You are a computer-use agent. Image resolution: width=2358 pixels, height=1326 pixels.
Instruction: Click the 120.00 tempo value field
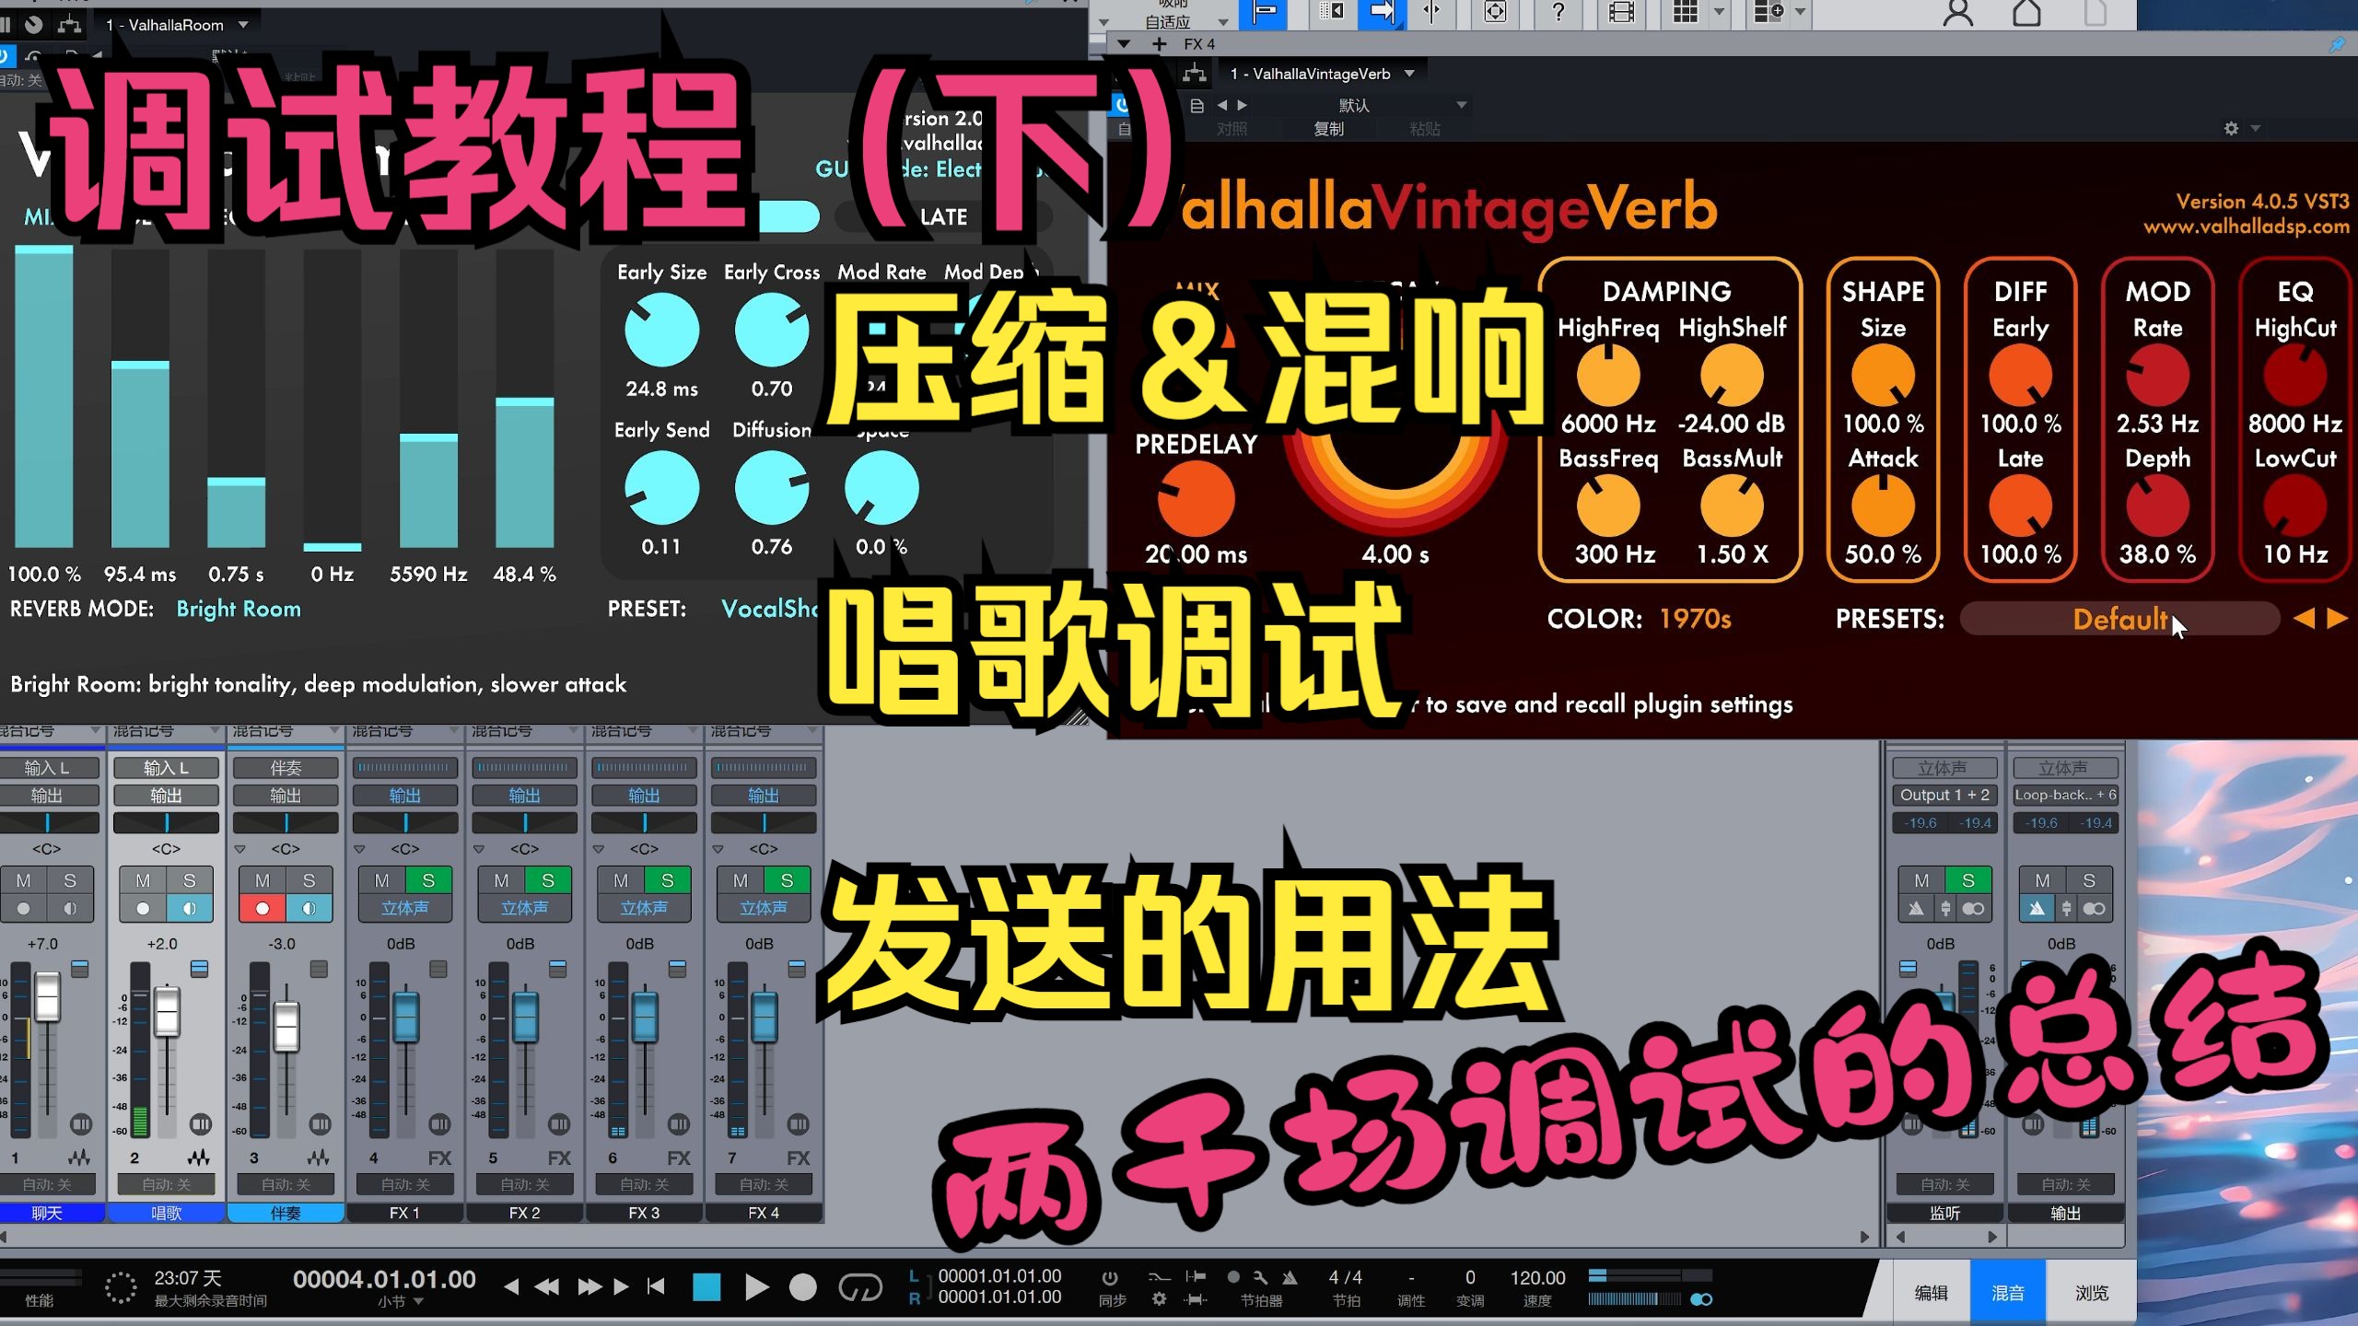(1537, 1277)
